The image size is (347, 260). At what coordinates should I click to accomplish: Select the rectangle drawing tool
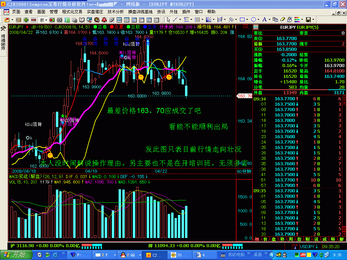(242, 20)
